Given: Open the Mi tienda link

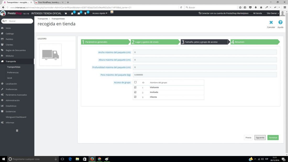Looking at the screenshot, I should 258,13.
